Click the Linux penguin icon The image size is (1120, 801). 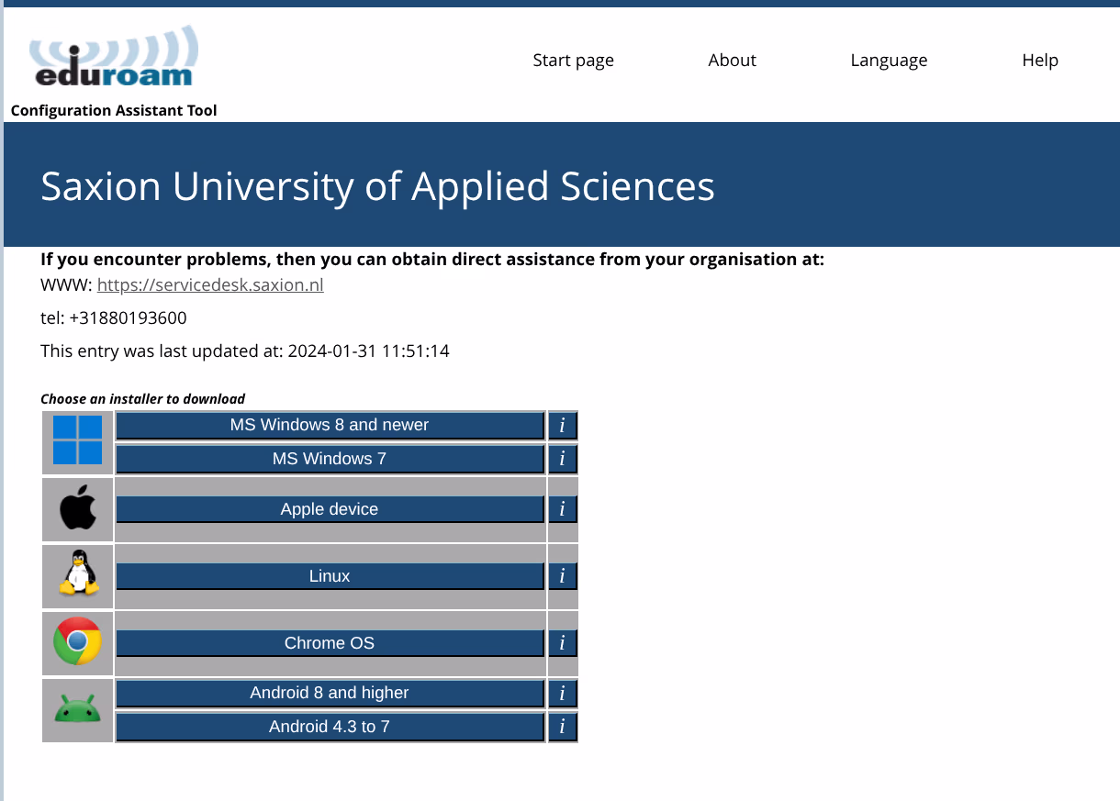[x=78, y=573]
